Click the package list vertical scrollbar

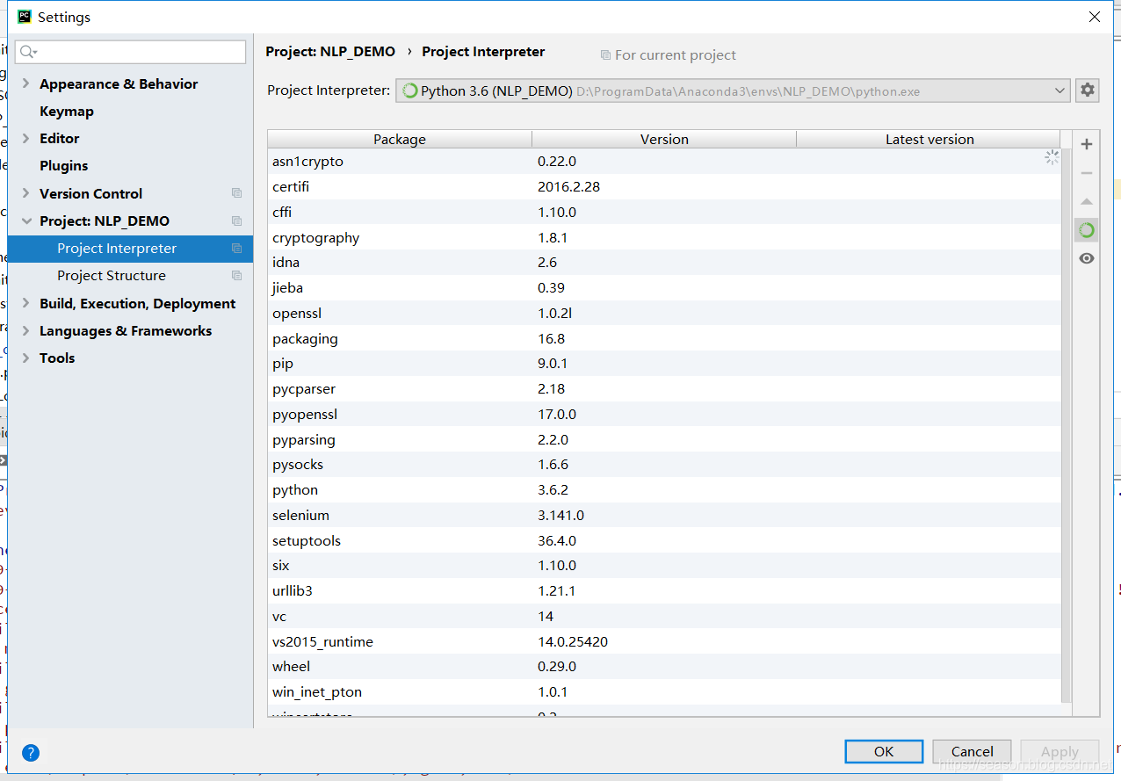click(x=1067, y=426)
